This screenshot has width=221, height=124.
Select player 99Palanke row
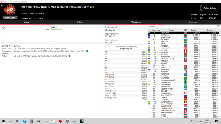click(x=184, y=70)
